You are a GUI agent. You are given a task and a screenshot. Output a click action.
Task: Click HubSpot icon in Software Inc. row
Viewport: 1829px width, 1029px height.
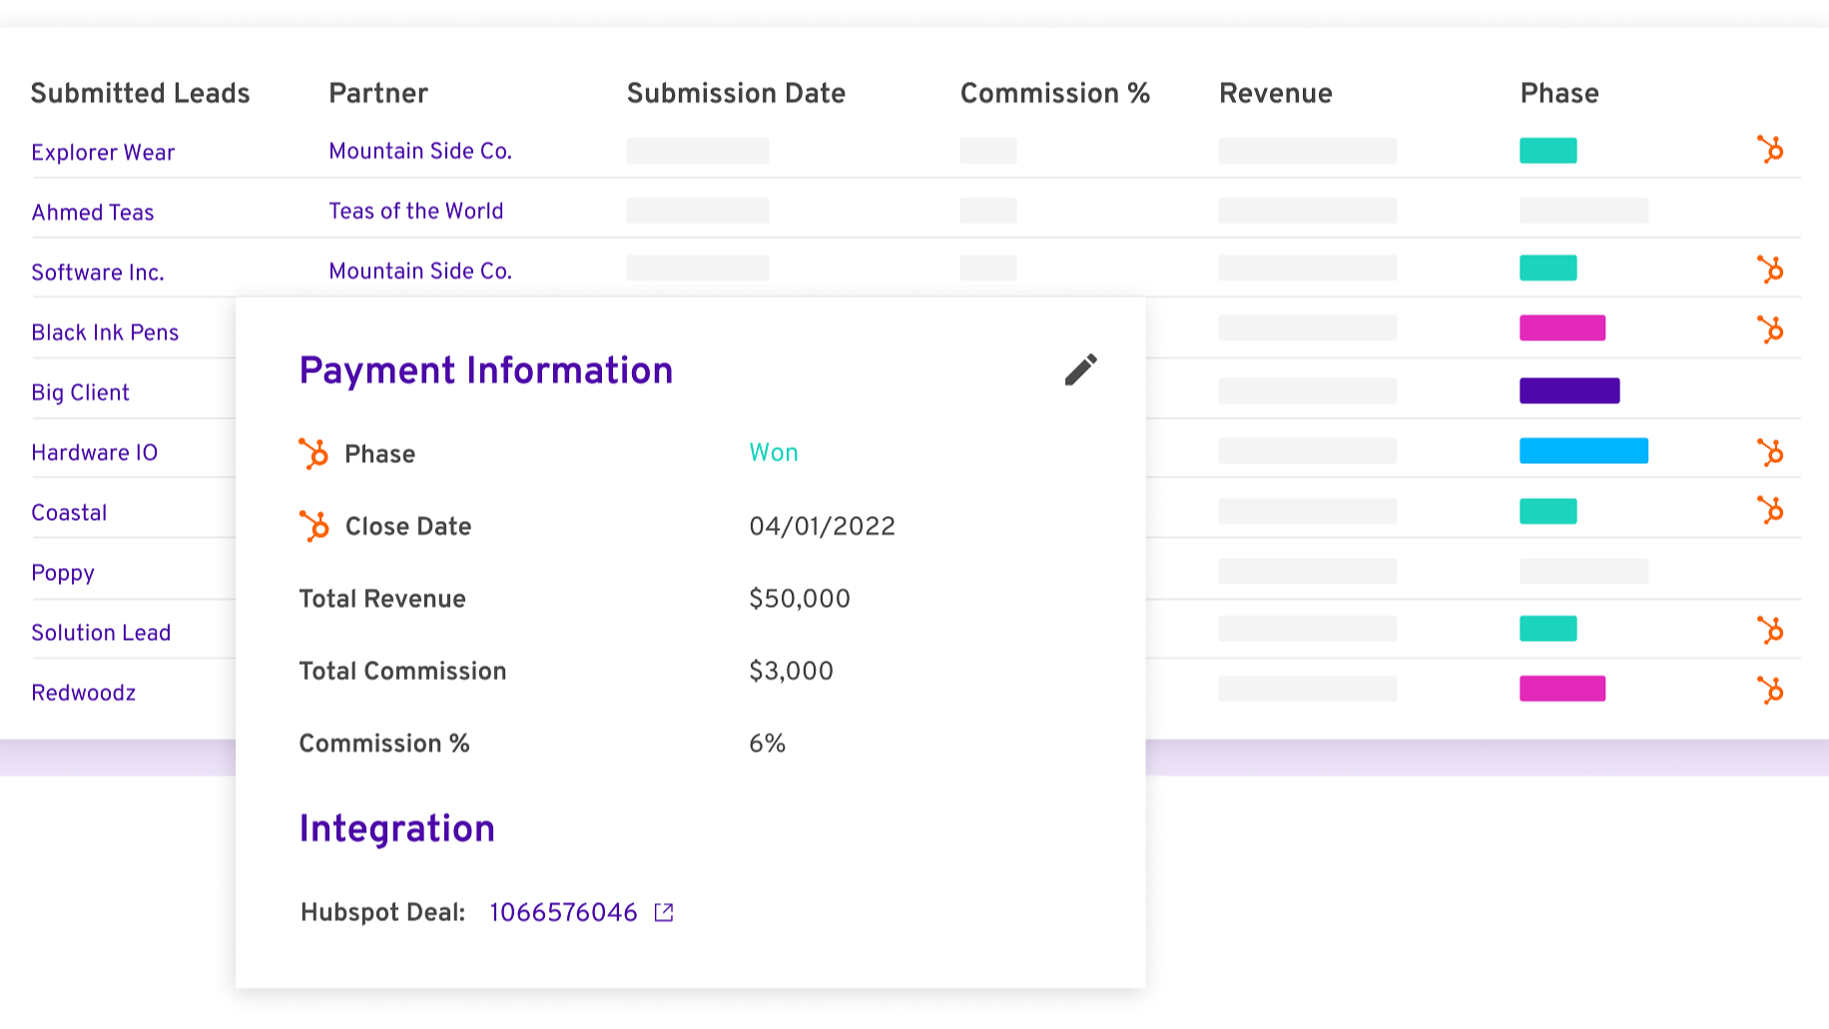(x=1770, y=269)
